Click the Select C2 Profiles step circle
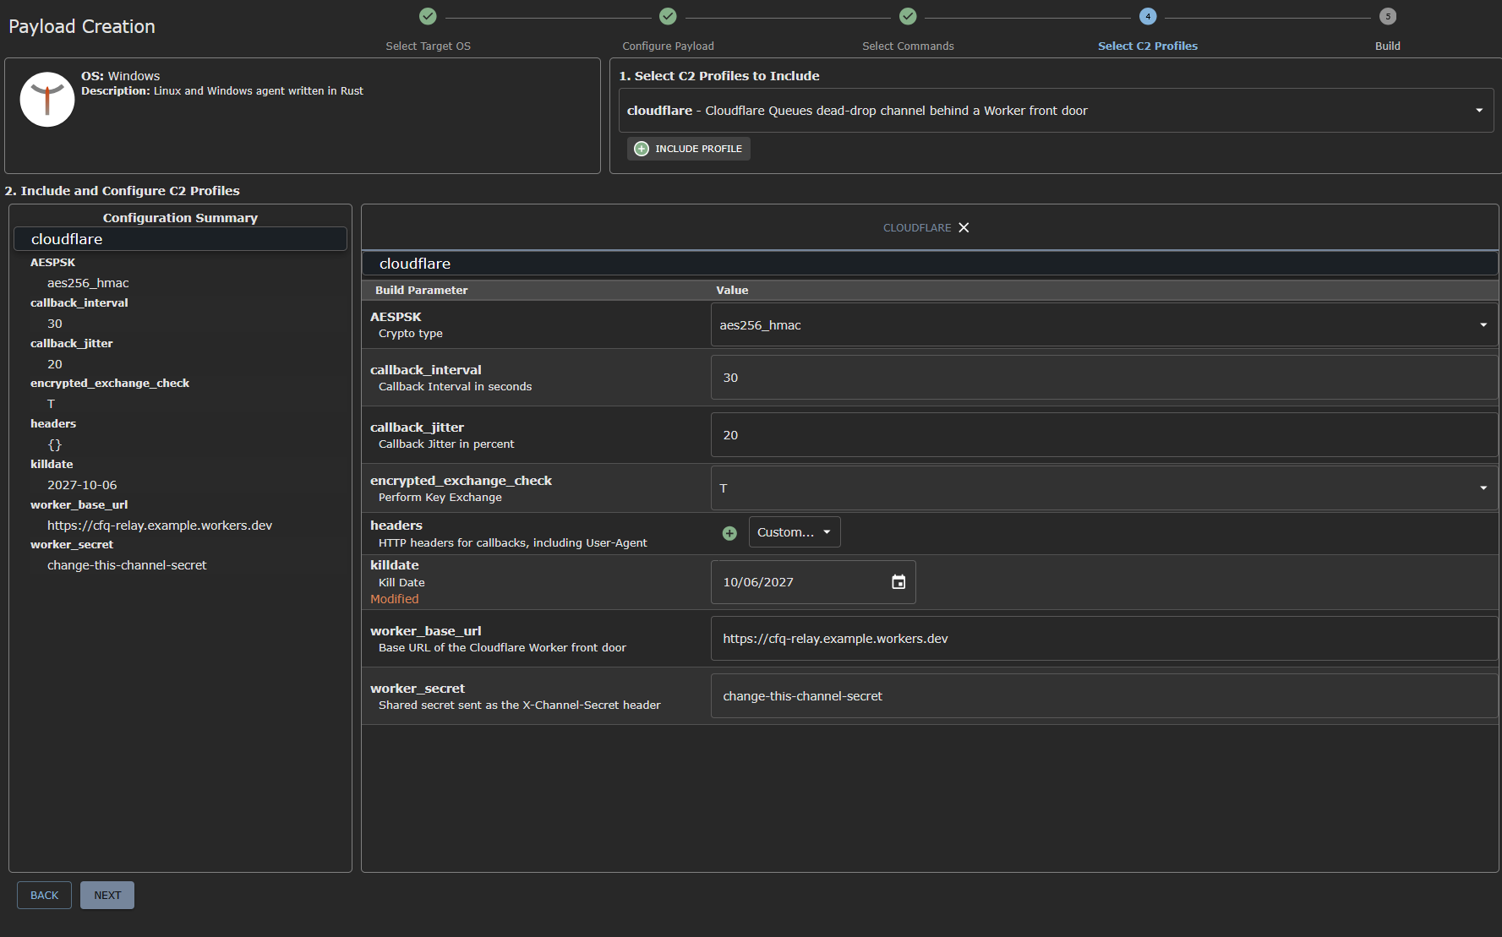1502x937 pixels. 1148,16
